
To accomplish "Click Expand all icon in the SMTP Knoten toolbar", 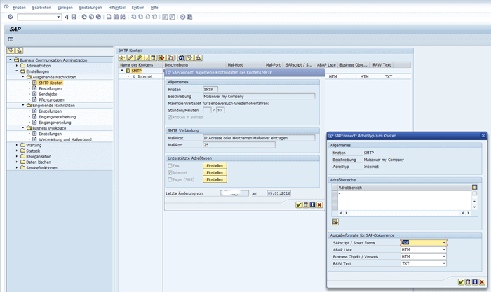I will pos(189,58).
